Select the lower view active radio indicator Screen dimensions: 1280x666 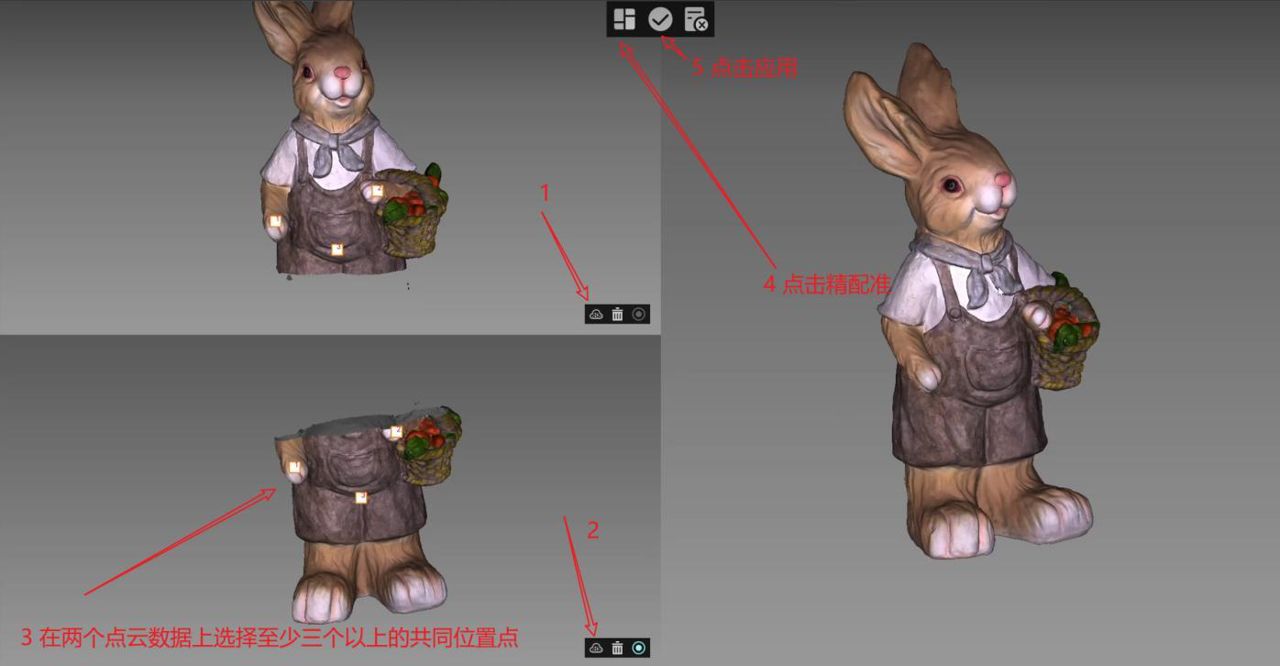coord(639,648)
